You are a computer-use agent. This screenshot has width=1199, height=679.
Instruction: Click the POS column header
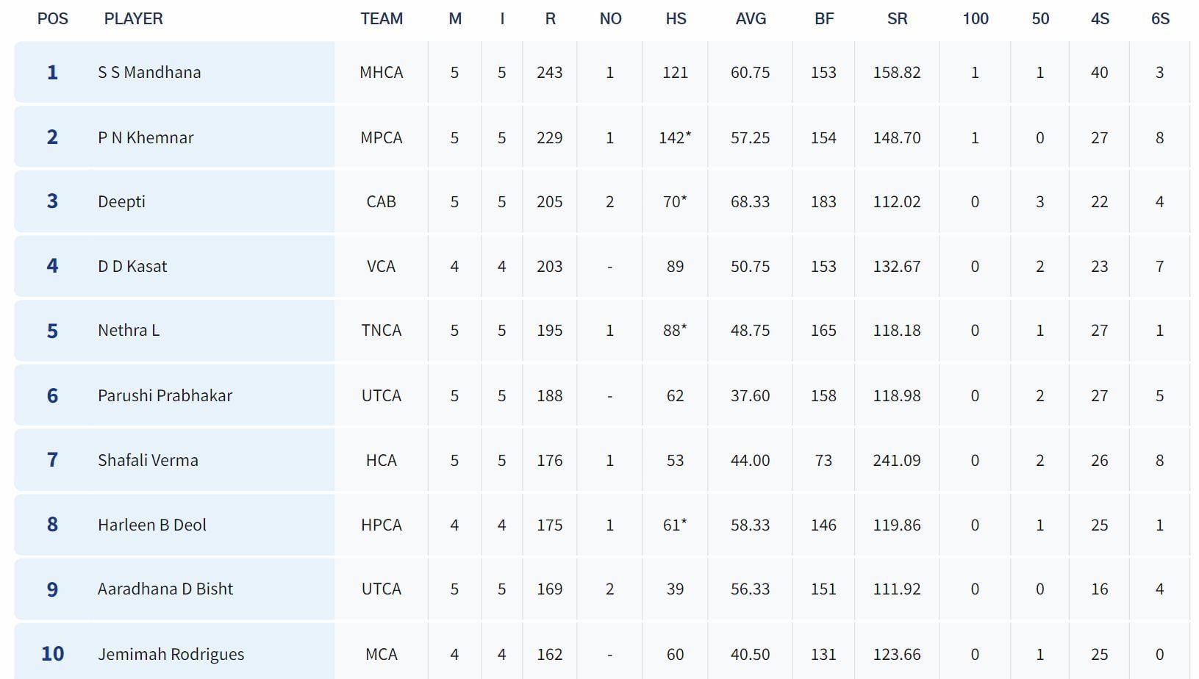pyautogui.click(x=52, y=19)
